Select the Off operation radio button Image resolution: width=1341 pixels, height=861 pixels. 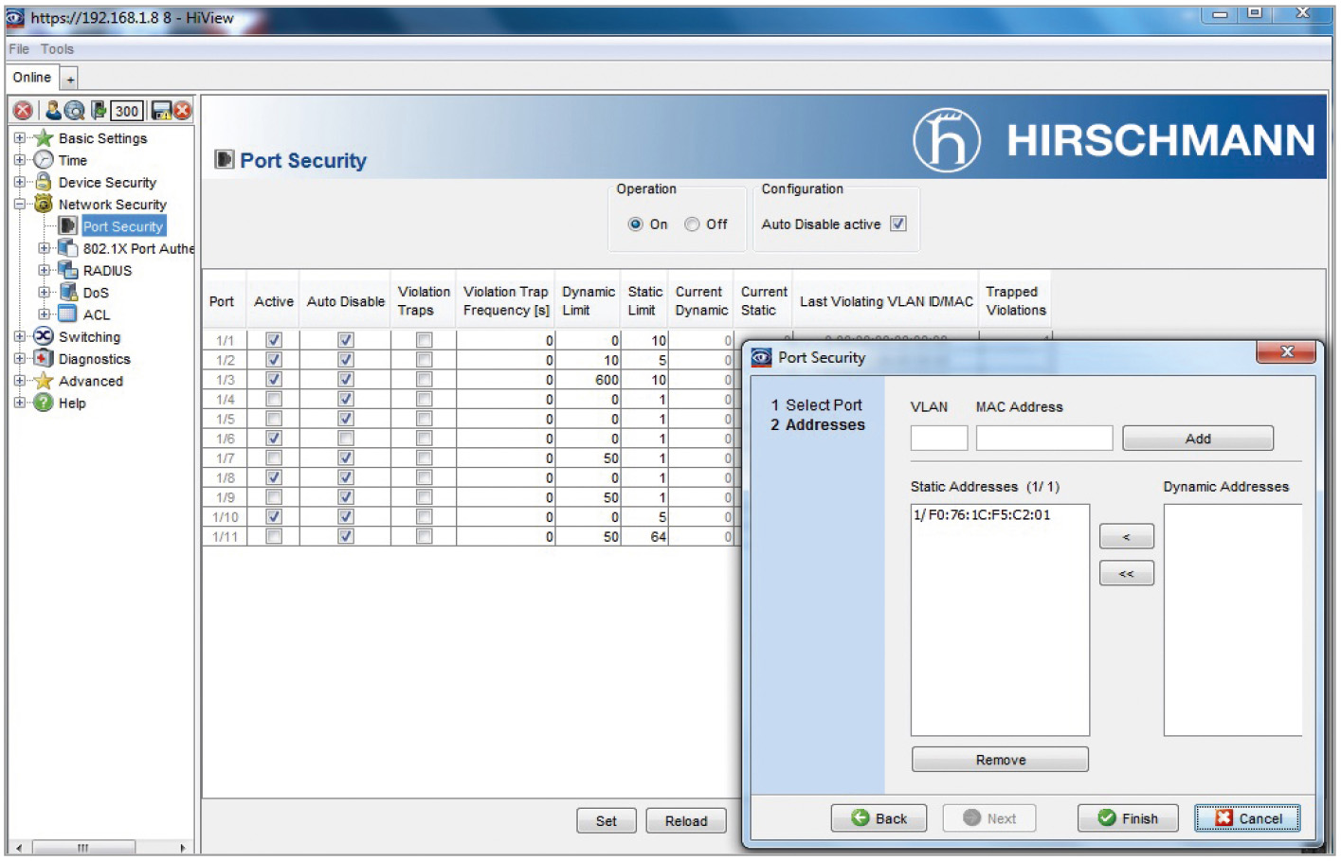[692, 224]
